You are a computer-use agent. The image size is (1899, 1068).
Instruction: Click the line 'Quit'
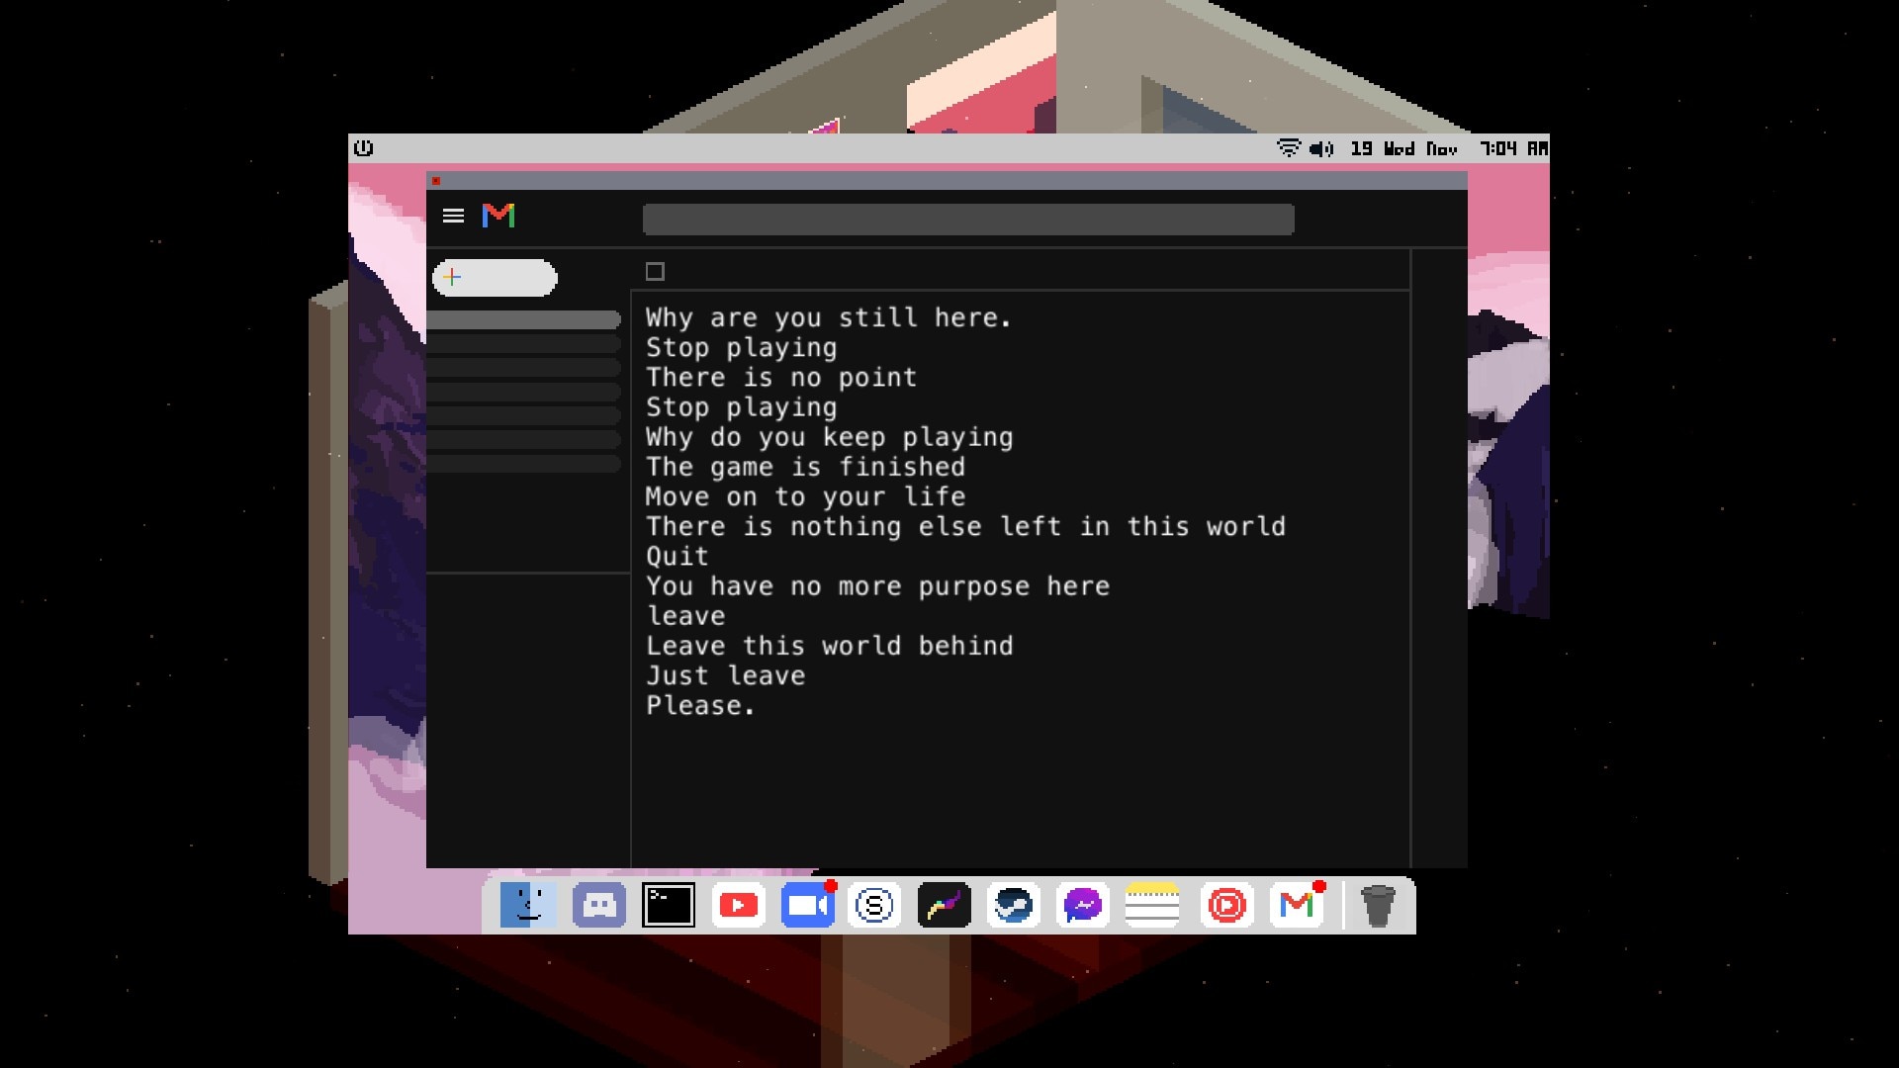[678, 556]
